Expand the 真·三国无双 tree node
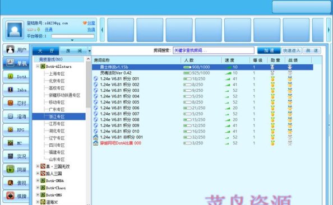The width and height of the screenshot is (333, 205). (38, 166)
